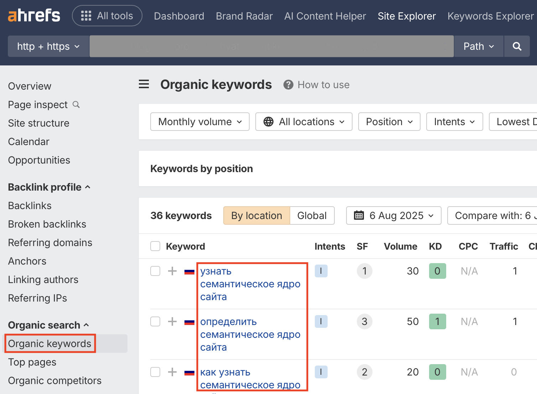The image size is (537, 394).
Task: Open the hamburger sidebar menu icon
Action: point(144,84)
